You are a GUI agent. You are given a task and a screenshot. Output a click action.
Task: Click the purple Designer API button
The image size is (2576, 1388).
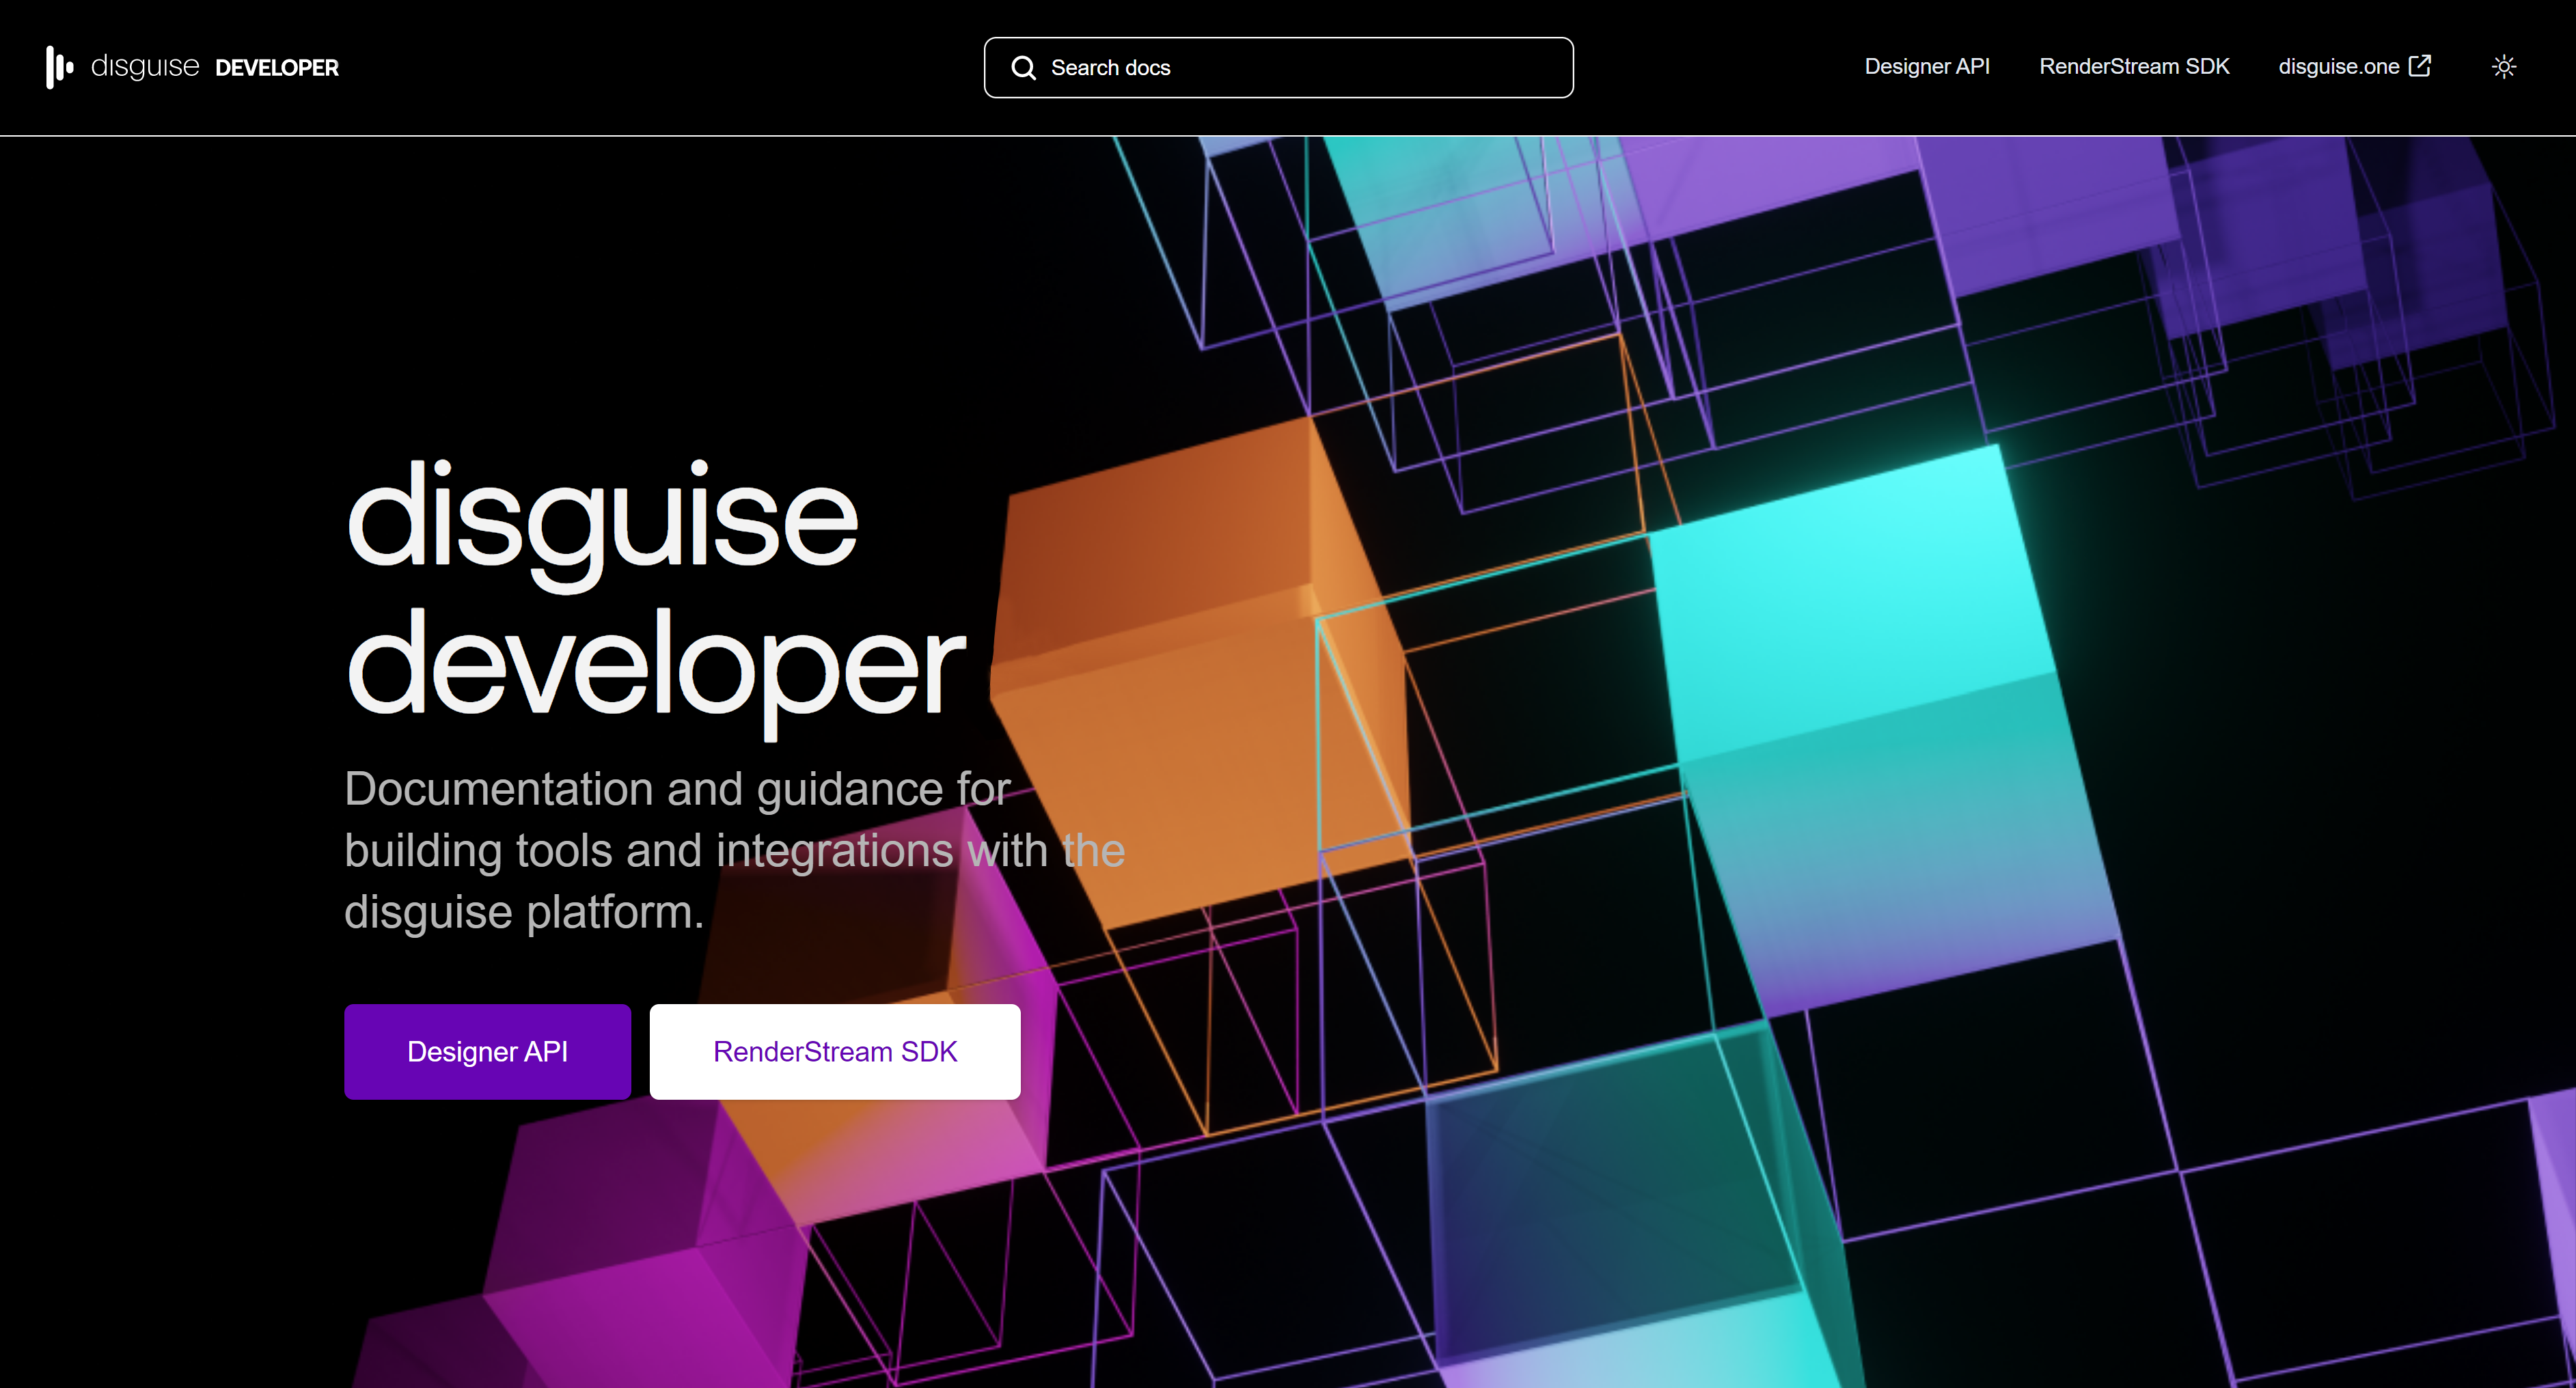pos(487,1051)
